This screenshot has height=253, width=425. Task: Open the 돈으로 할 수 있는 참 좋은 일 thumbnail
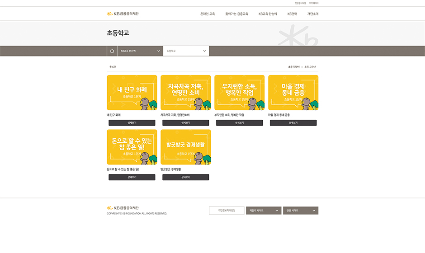(132, 147)
